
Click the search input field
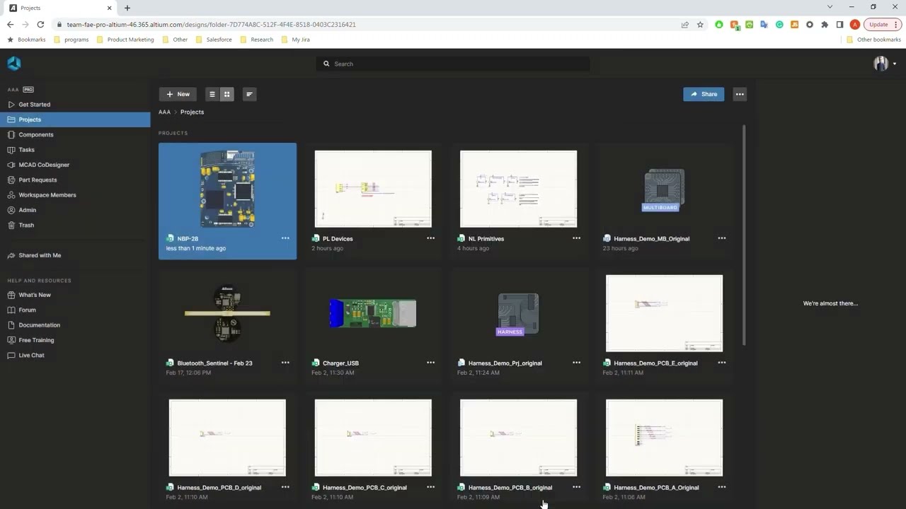click(x=453, y=64)
